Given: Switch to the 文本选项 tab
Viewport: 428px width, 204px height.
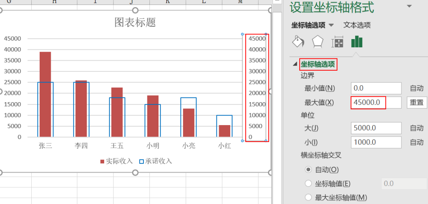Looking at the screenshot, I should (x=357, y=25).
